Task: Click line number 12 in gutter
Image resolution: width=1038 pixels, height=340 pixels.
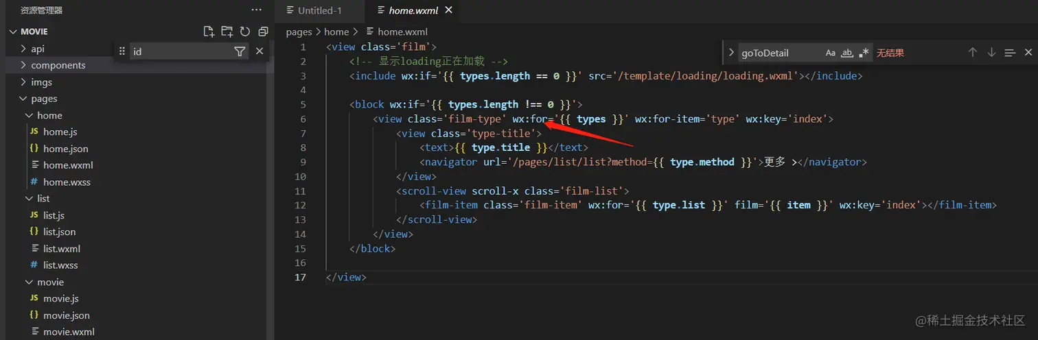Action: 301,205
